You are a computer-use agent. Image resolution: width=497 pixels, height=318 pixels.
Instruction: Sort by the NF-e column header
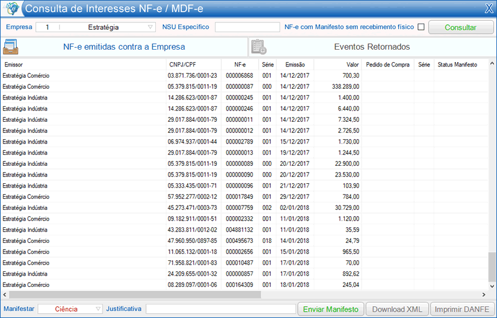240,65
